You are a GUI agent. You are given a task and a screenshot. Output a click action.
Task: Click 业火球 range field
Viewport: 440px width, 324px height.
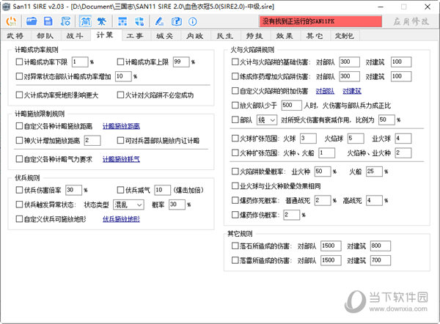(403, 139)
